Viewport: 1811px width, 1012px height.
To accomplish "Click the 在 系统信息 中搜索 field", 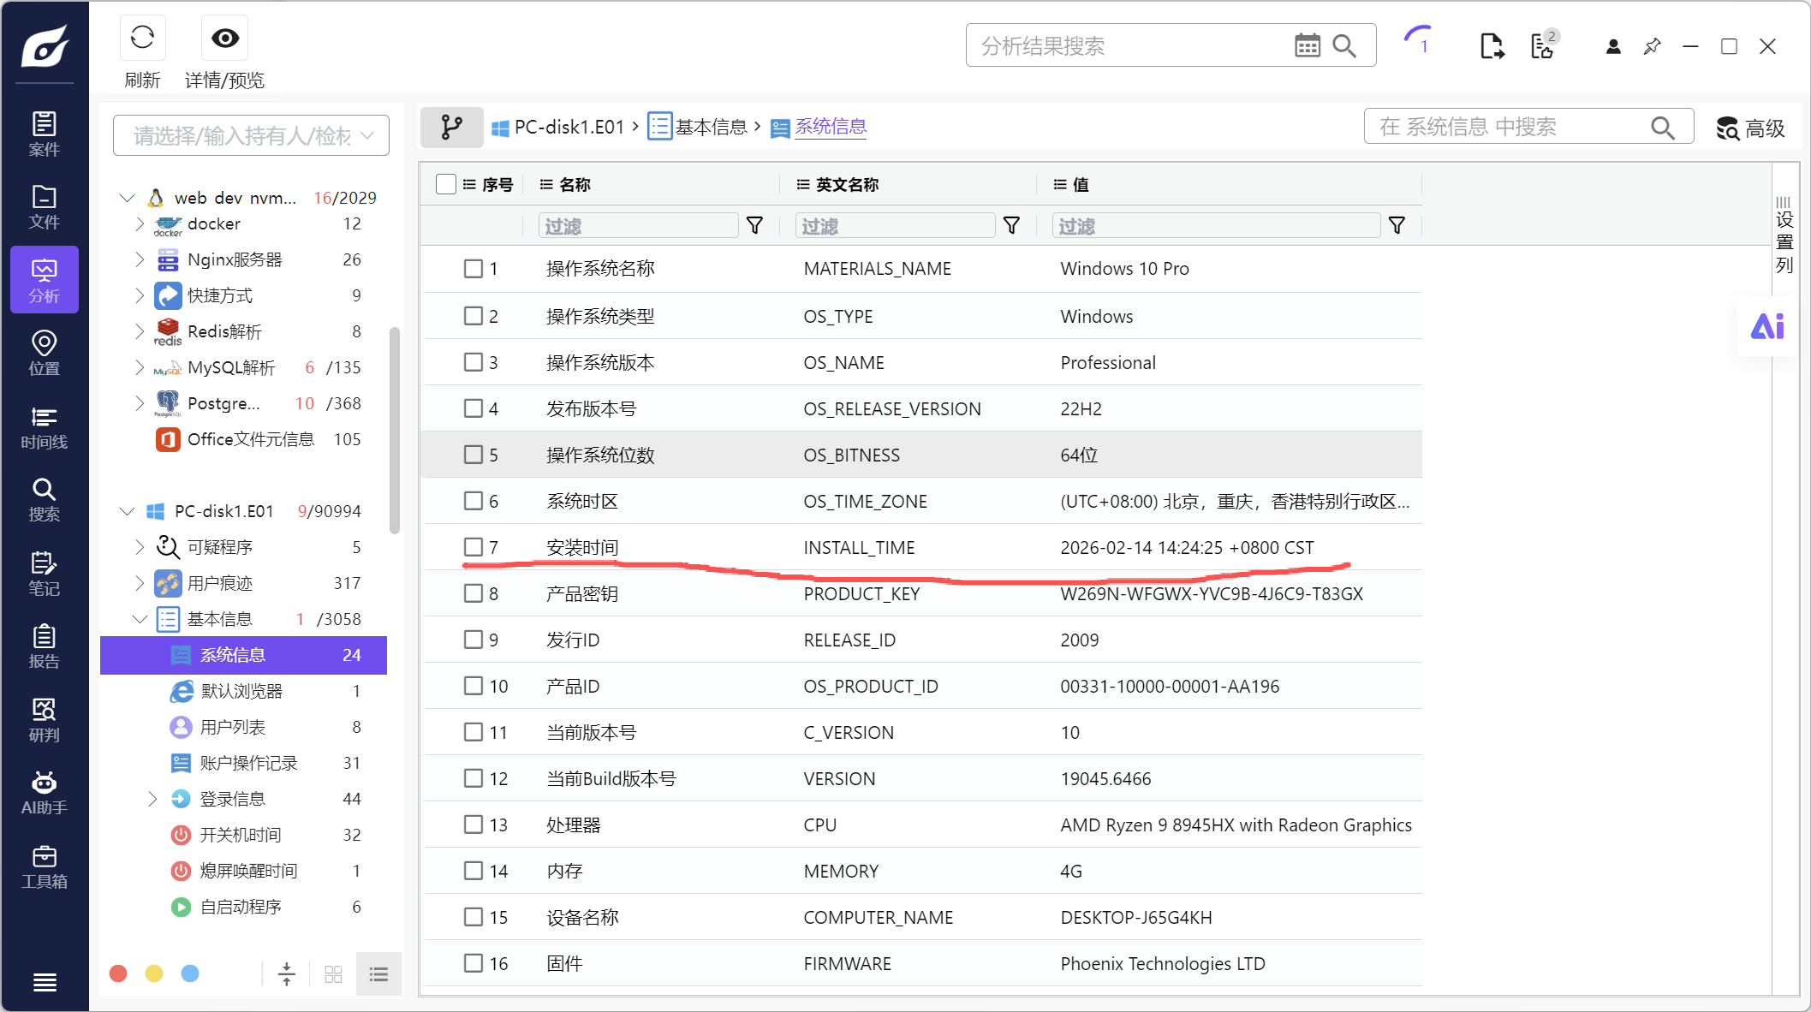I will point(1528,128).
